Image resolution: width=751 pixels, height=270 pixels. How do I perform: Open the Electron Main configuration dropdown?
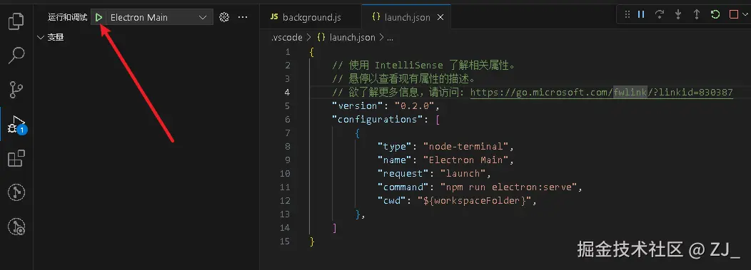[x=158, y=18]
